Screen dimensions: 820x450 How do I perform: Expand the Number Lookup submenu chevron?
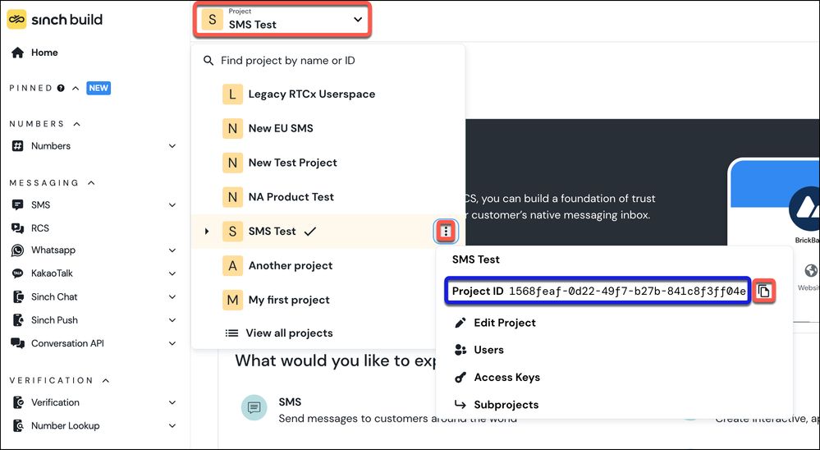pyautogui.click(x=172, y=425)
